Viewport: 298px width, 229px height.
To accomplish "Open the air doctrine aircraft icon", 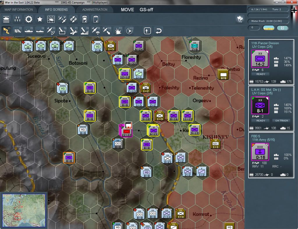I will pyautogui.click(x=62, y=19).
